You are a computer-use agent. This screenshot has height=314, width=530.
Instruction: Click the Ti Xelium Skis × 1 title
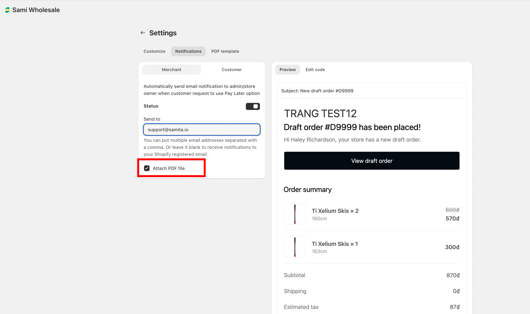coord(335,244)
